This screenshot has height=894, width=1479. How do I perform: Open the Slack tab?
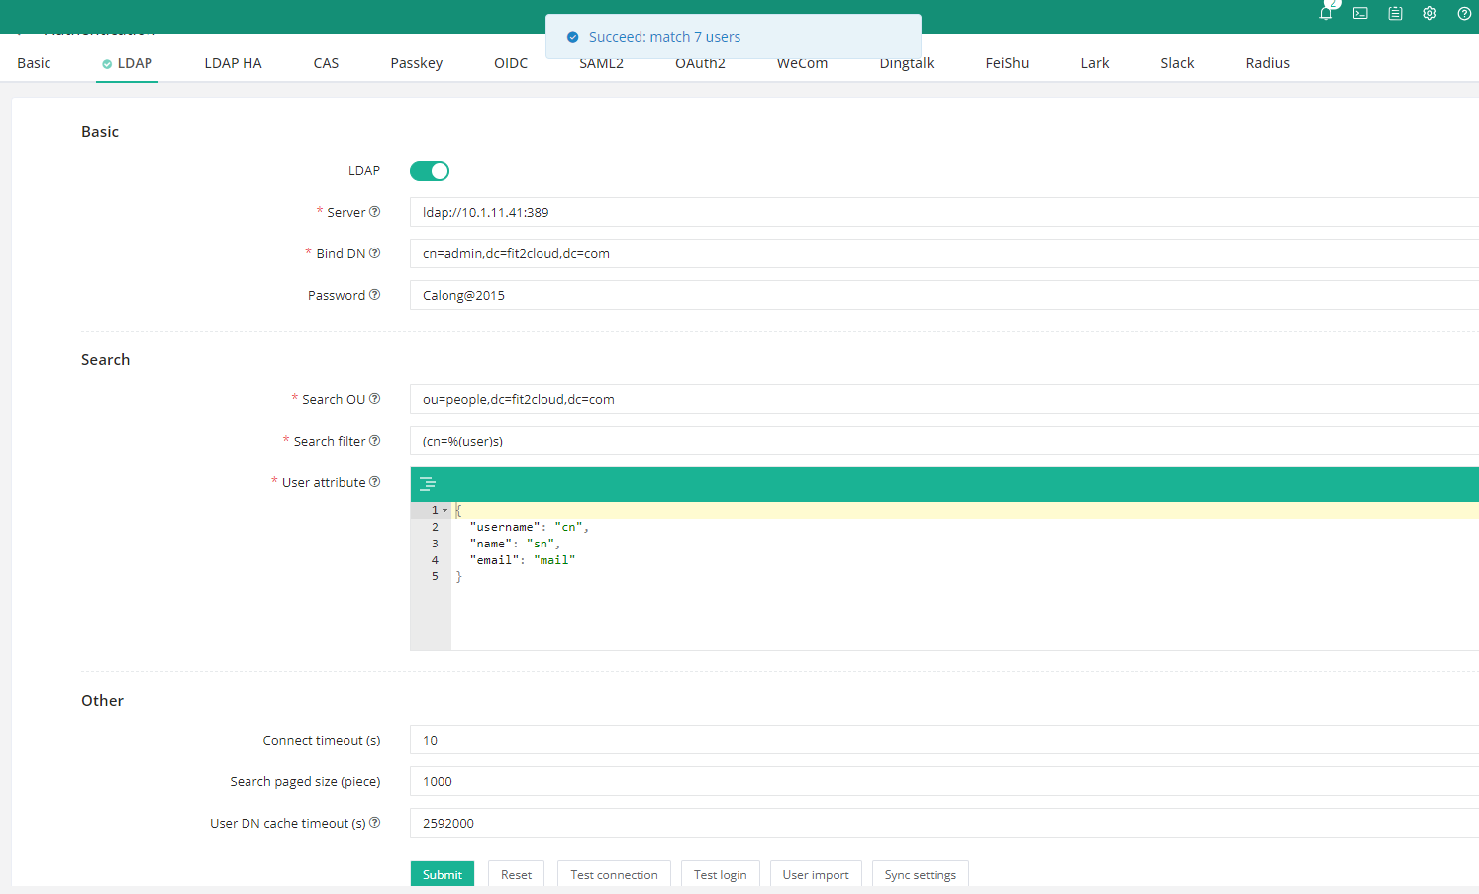1177,63
